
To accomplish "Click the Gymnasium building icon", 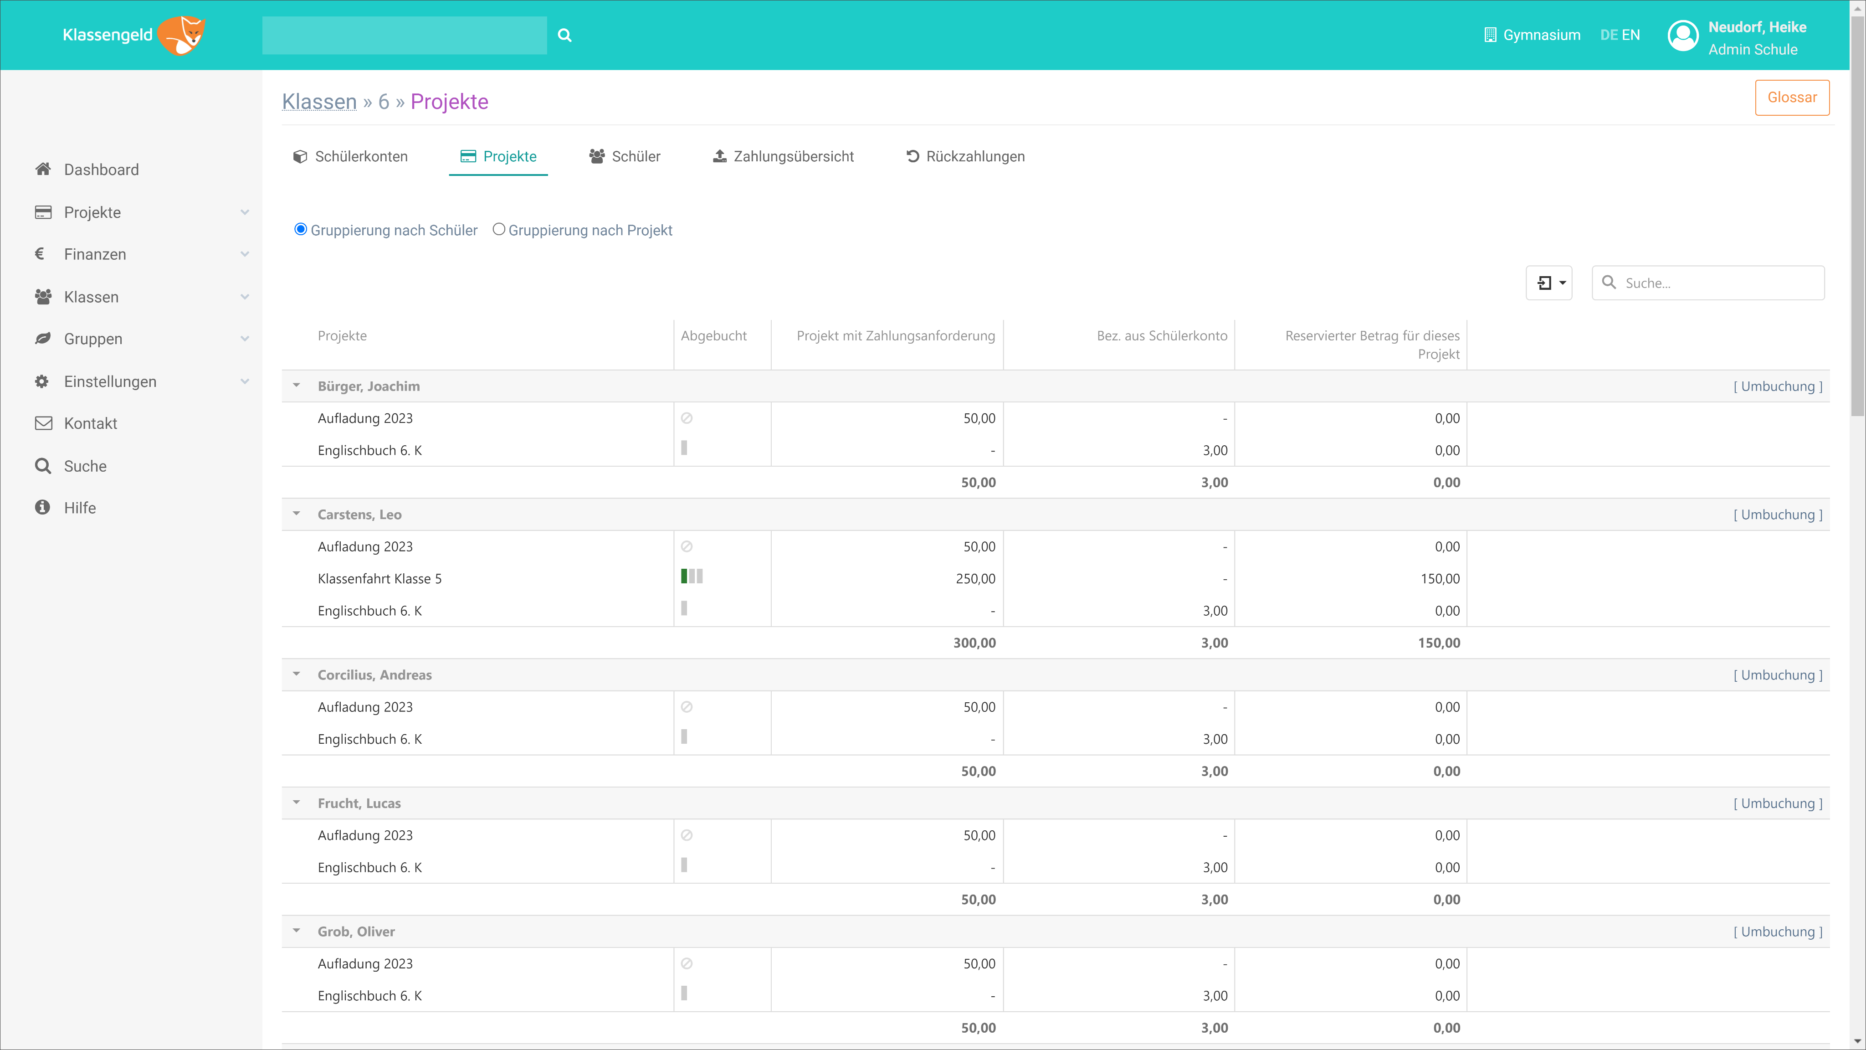I will (1489, 35).
